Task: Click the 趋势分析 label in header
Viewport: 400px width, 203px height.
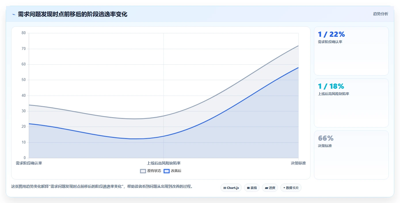Action: [x=380, y=14]
